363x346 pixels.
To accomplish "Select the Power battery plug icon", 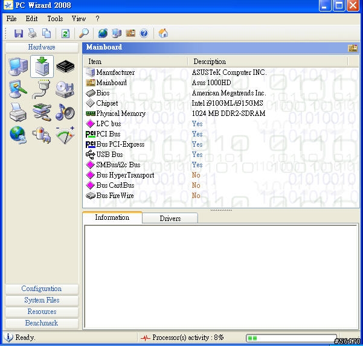I will (x=42, y=135).
